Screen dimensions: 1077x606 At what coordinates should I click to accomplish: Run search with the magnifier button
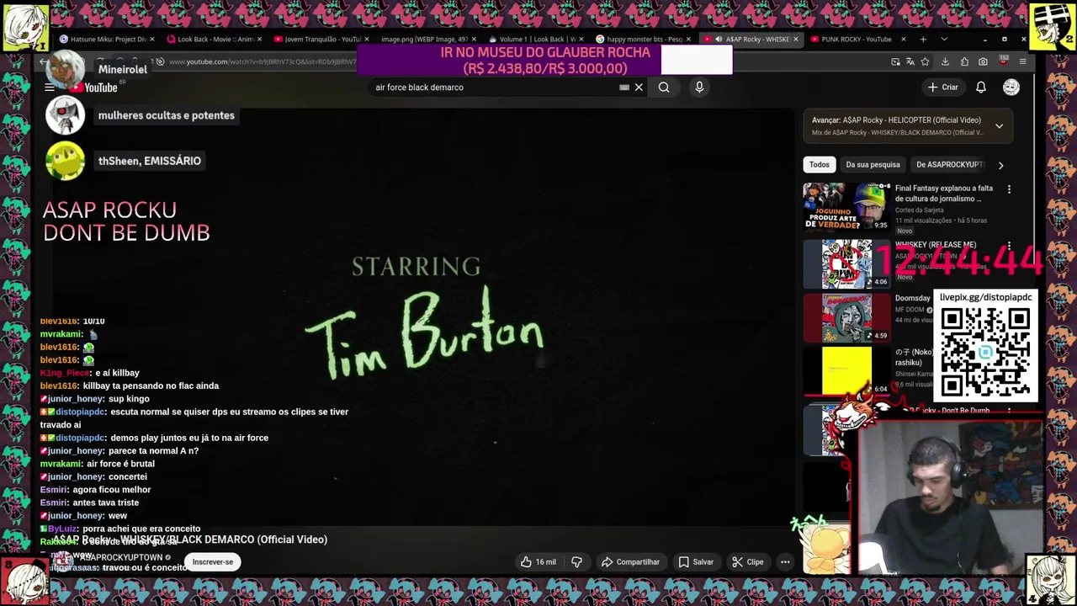664,88
